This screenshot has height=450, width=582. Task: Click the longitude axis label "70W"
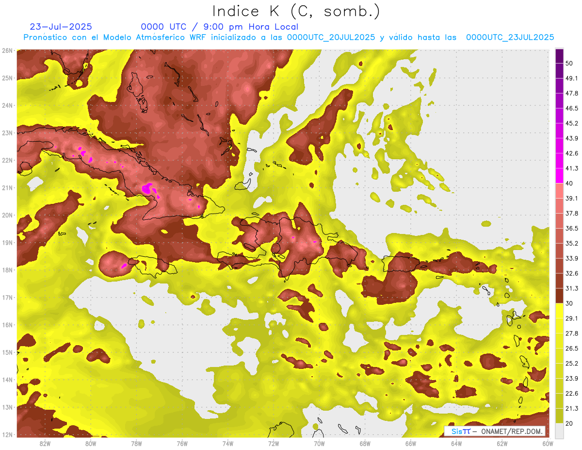(x=319, y=443)
